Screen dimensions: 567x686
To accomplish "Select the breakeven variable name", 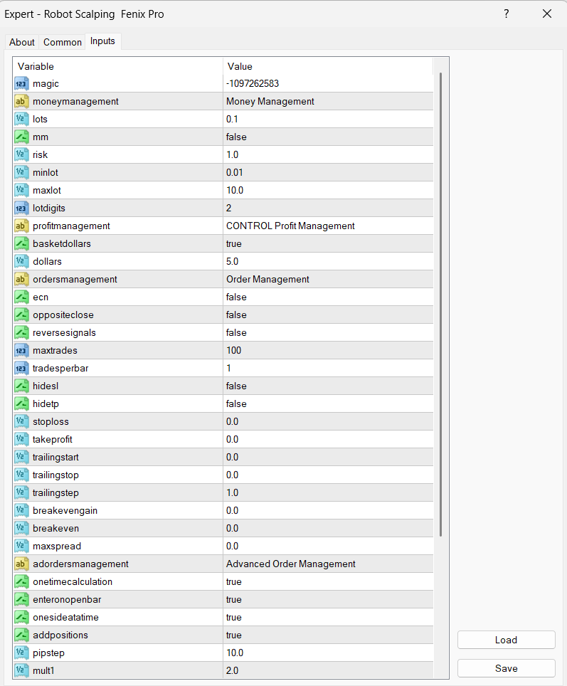I will [x=55, y=529].
